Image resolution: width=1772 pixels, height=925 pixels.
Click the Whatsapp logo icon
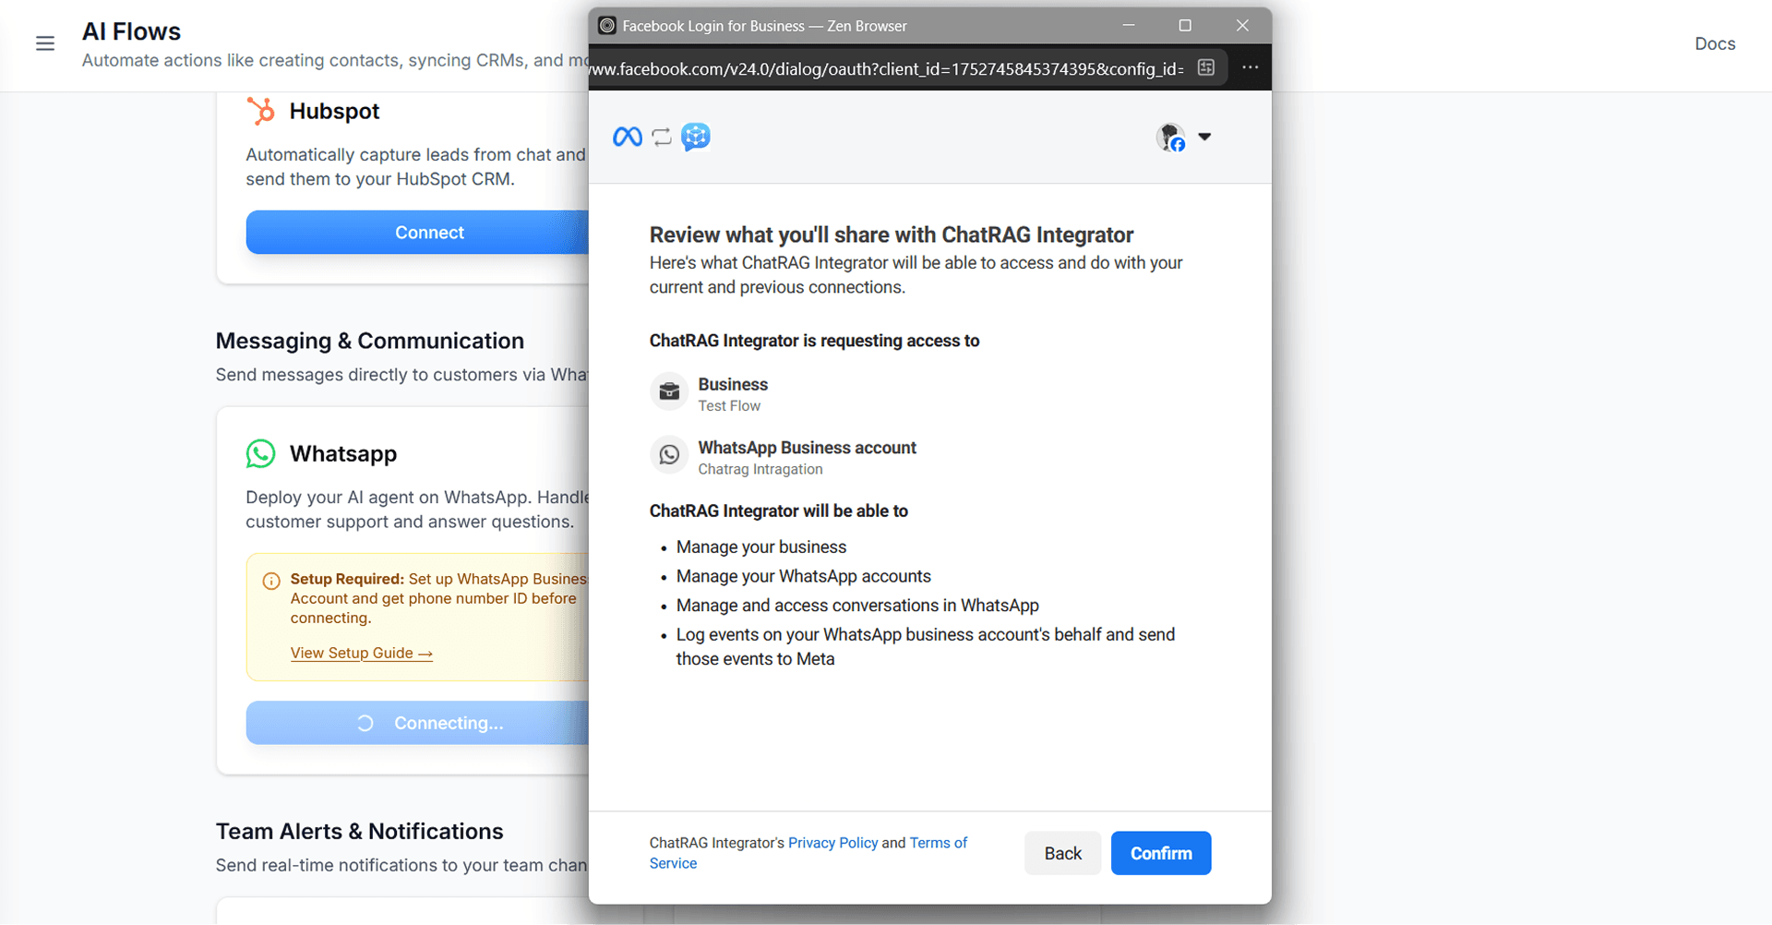(x=261, y=453)
